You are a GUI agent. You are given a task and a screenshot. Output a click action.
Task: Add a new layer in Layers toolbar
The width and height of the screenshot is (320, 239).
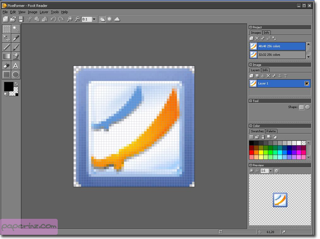click(251, 76)
